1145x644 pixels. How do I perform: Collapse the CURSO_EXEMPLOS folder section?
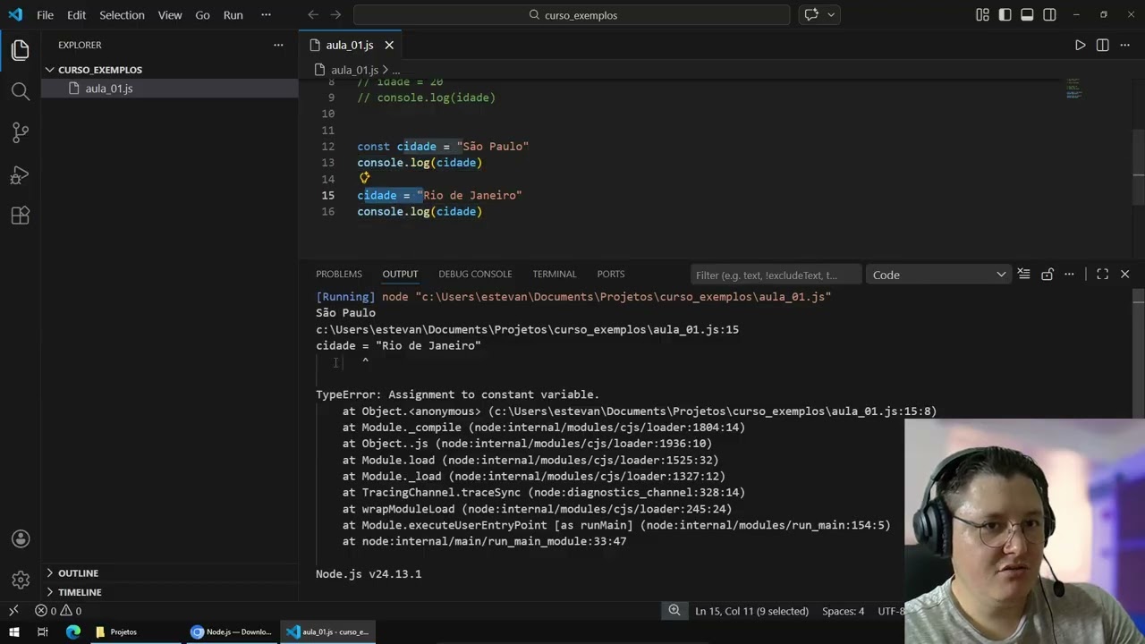[100, 70]
